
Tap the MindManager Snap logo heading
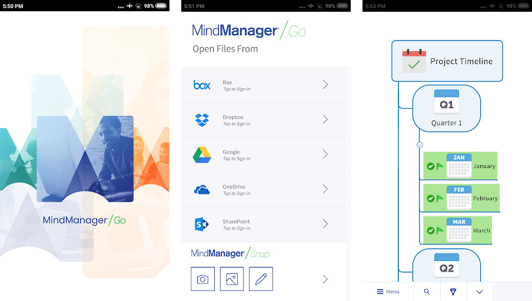[230, 253]
